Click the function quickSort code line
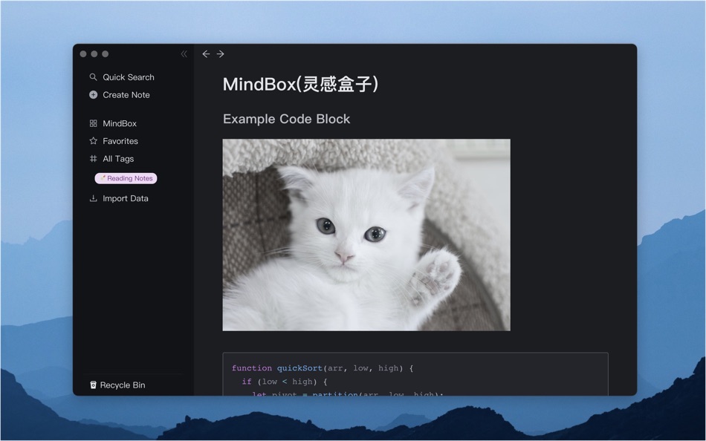Viewport: 706px width, 441px height. click(x=323, y=368)
